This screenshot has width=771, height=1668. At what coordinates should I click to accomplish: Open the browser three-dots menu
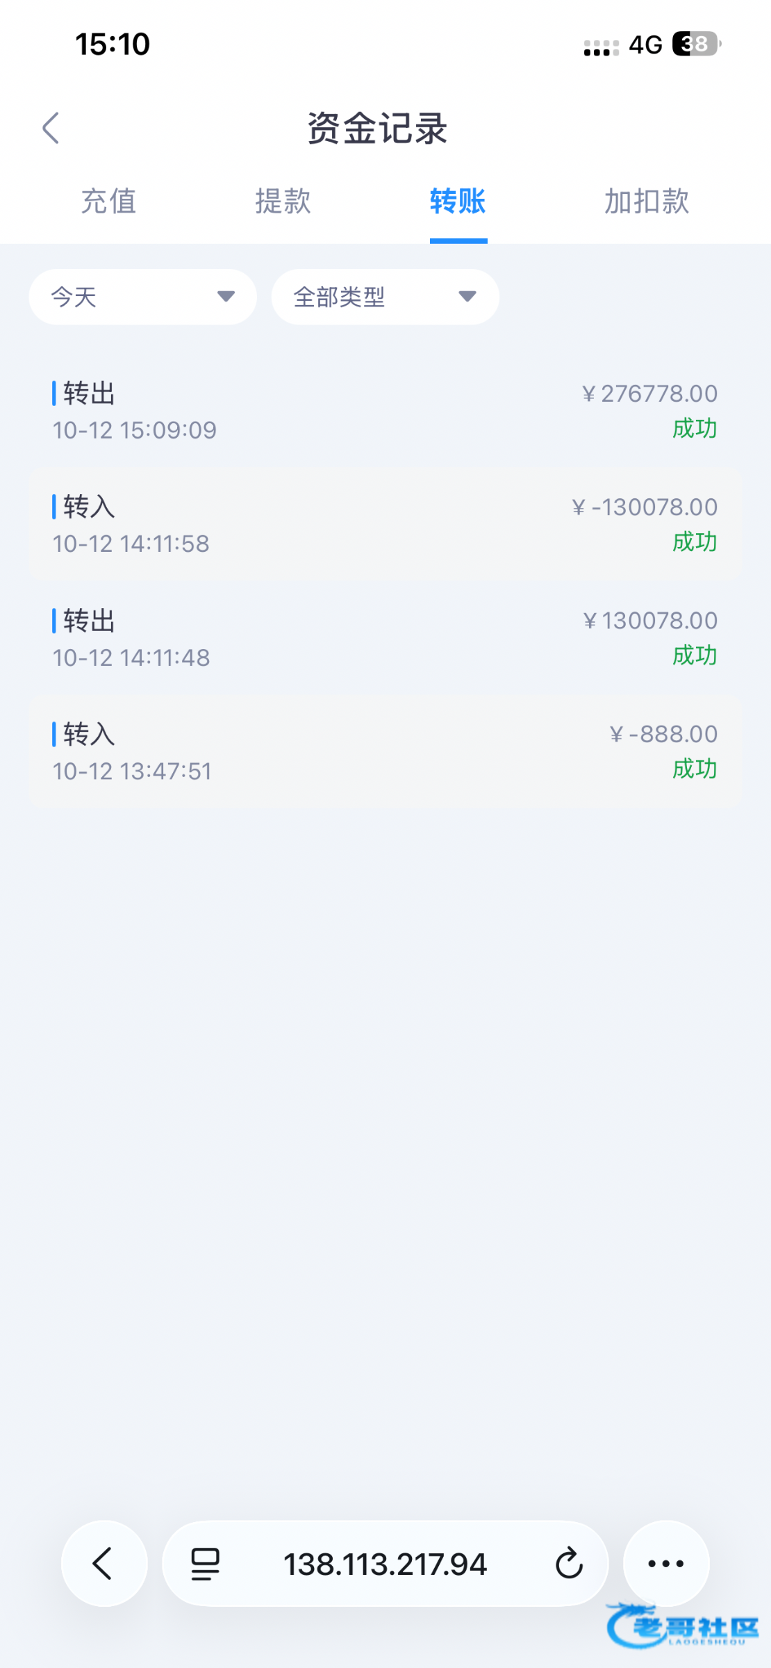665,1564
